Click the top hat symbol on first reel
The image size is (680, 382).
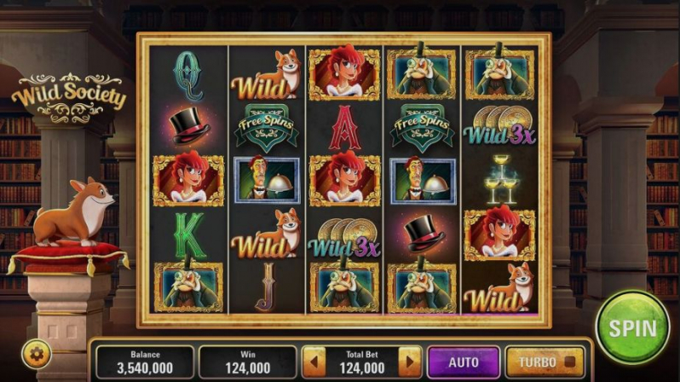(188, 126)
